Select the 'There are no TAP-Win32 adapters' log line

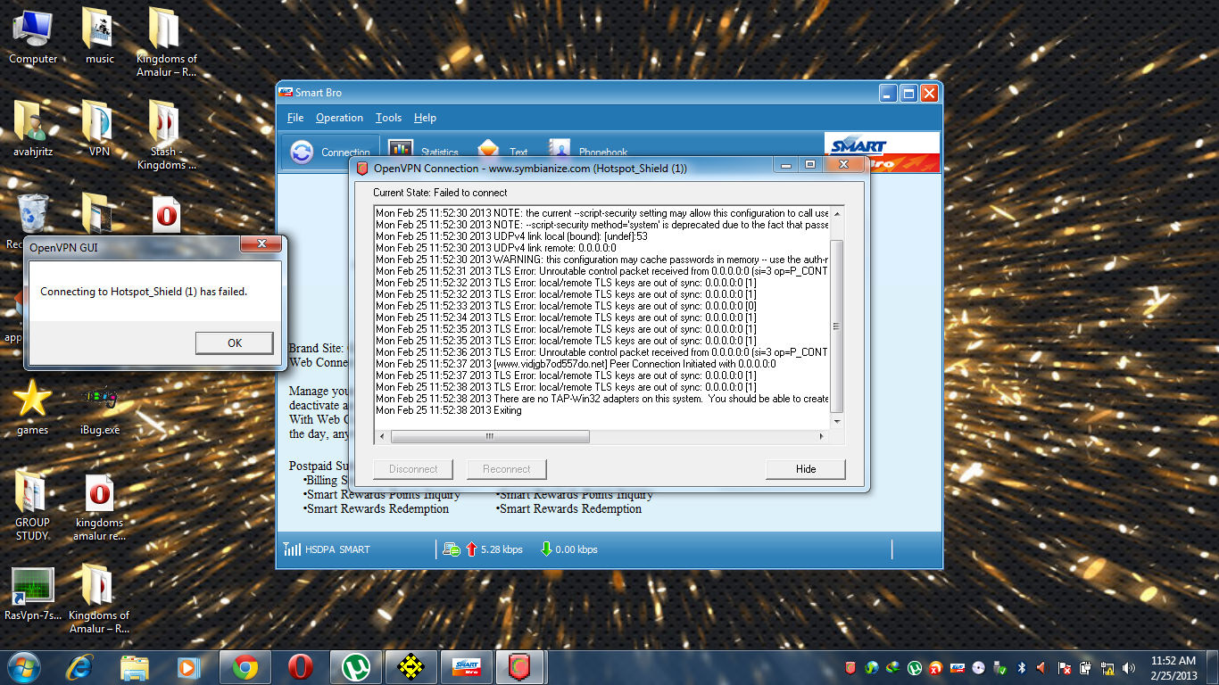coord(602,399)
